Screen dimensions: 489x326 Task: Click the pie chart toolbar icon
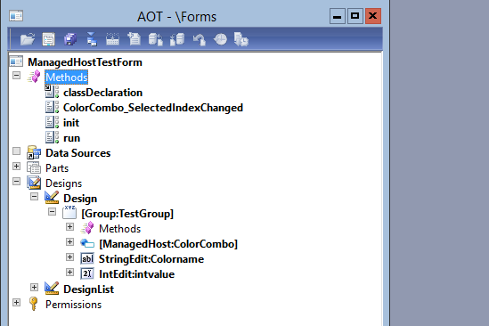coord(220,39)
